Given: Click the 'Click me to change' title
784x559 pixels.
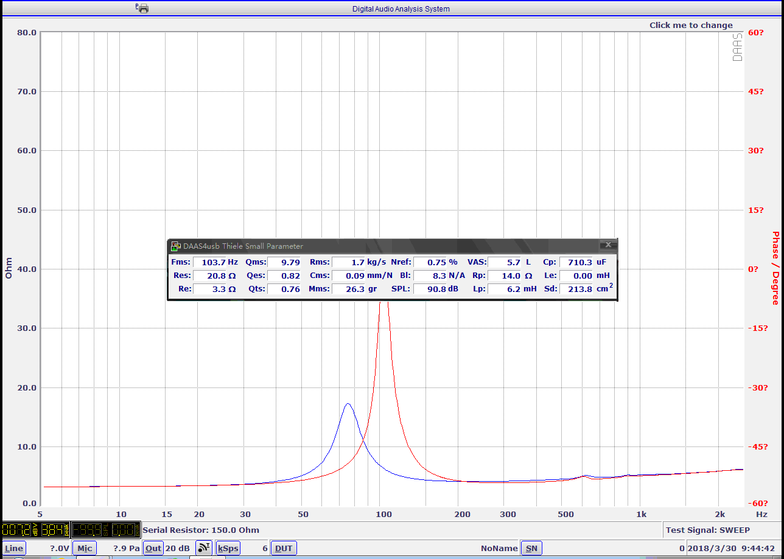Looking at the screenshot, I should 691,25.
